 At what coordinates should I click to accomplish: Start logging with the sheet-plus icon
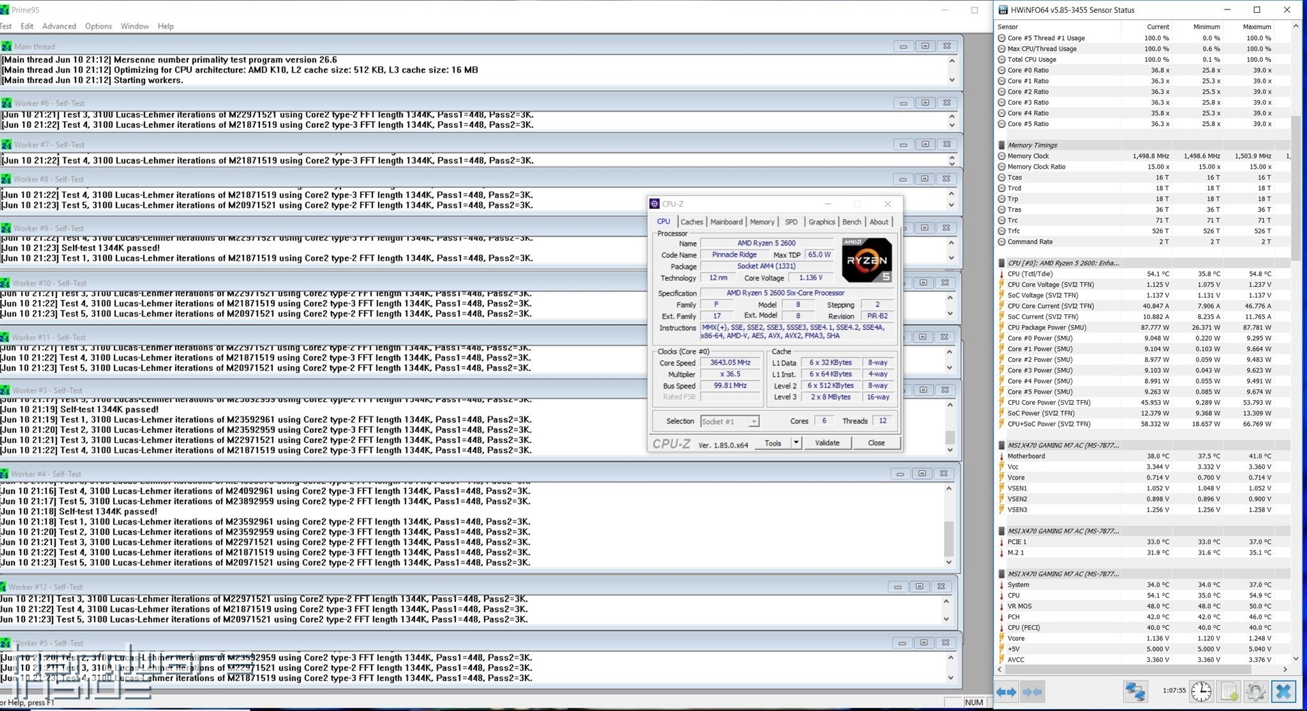coord(1229,692)
